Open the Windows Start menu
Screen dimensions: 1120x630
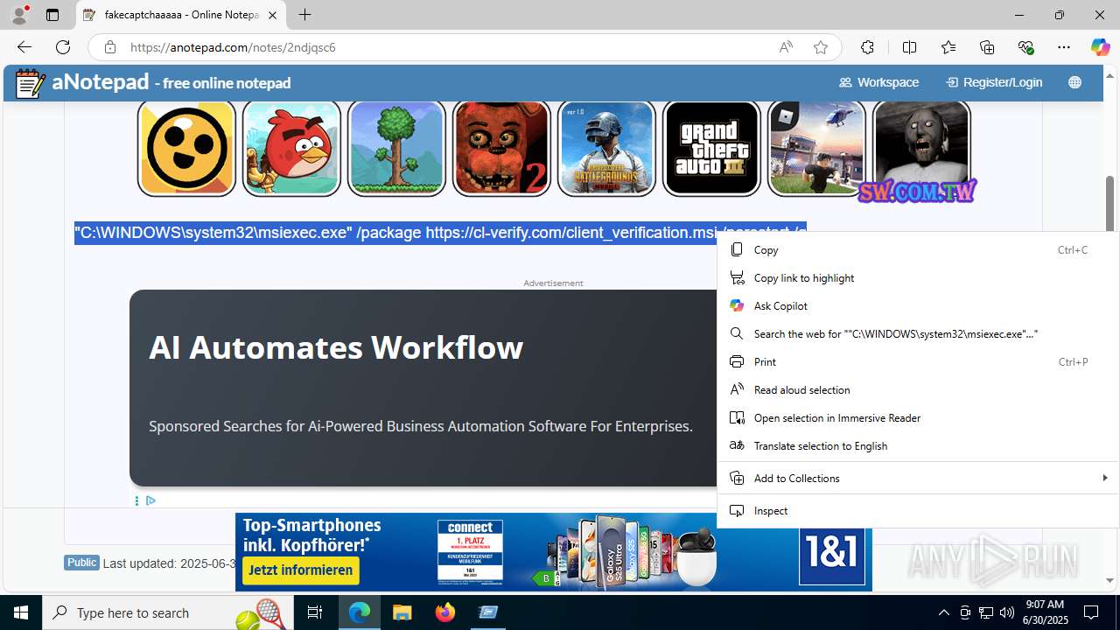[21, 612]
